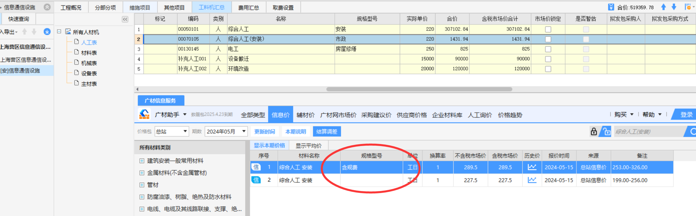Click the blue download icon in left panel
Viewport: 696px width, 216px height.
[47, 32]
